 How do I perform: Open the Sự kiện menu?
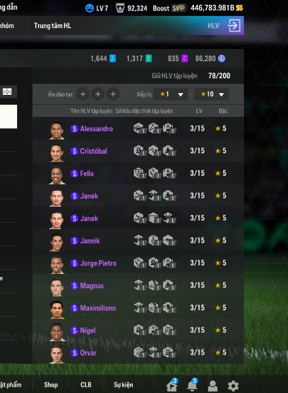point(123,385)
